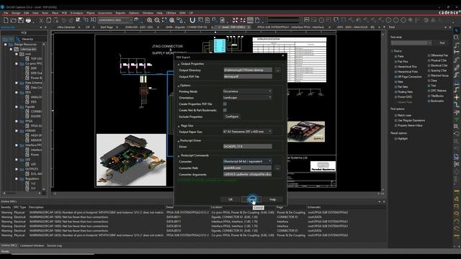The height and width of the screenshot is (259, 461).
Task: Click the Redo arrow toolbar icon
Action: pos(71,20)
